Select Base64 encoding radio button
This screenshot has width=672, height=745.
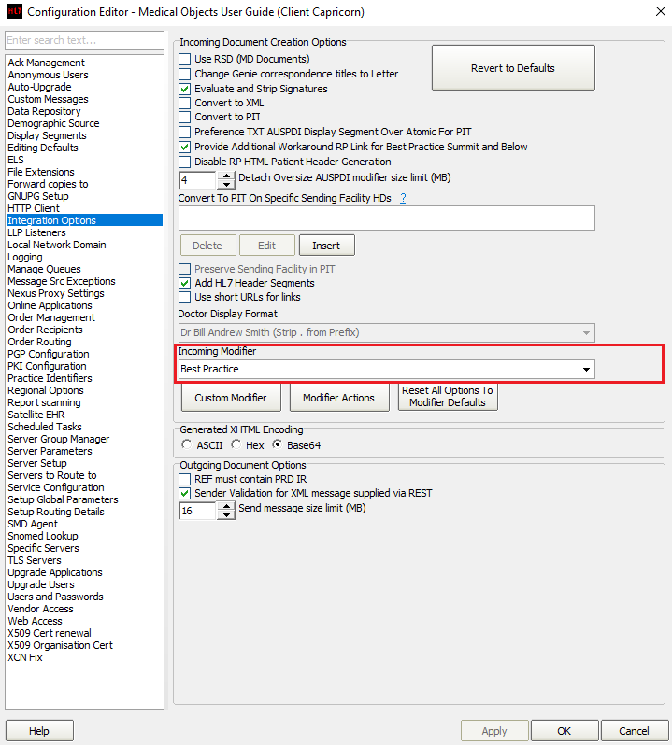pos(277,444)
